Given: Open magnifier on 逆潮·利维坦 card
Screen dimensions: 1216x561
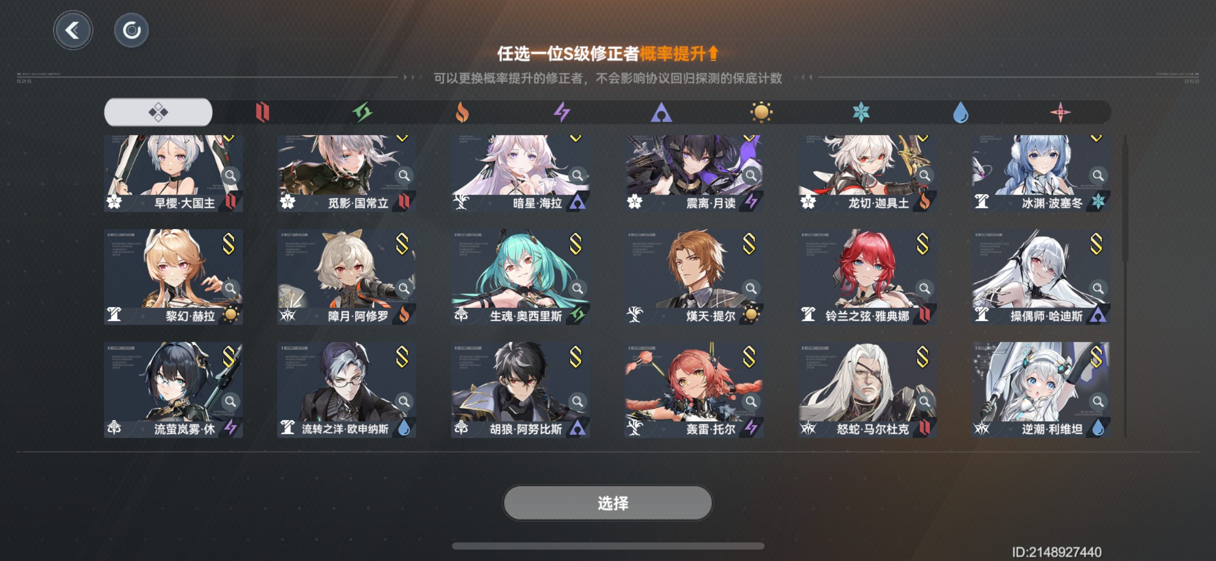Looking at the screenshot, I should click(1098, 401).
